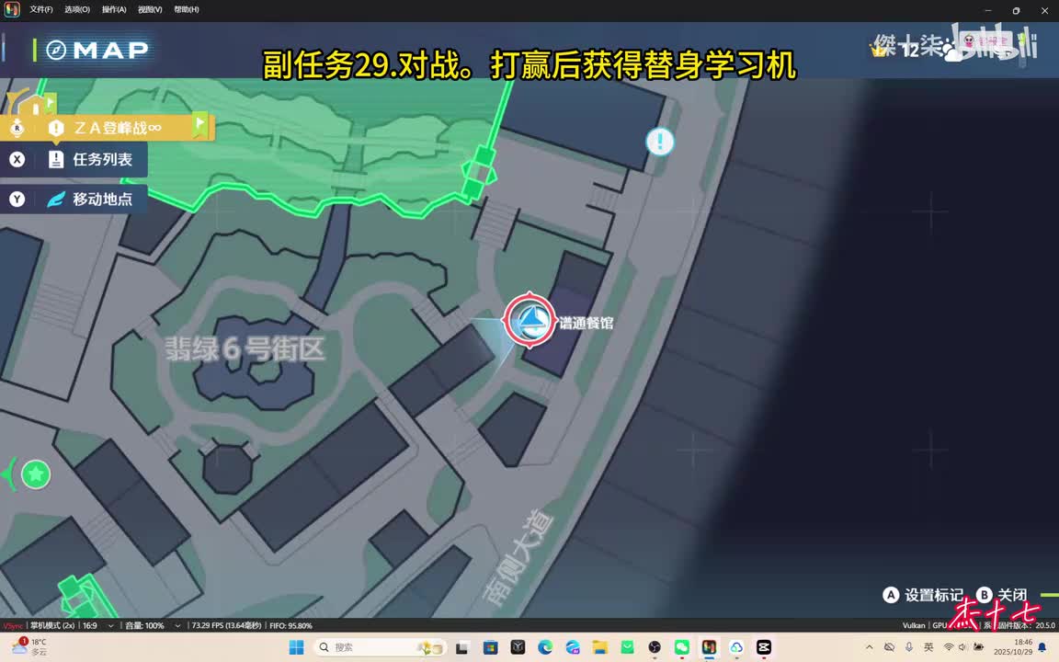Click the player location marker at 谱通餐馆
Image resolution: width=1059 pixels, height=662 pixels.
click(x=529, y=320)
